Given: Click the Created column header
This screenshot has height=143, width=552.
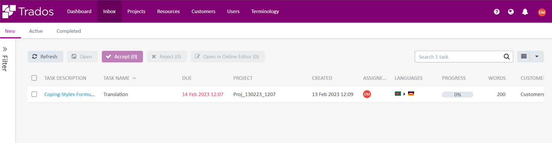Looking at the screenshot, I should (x=322, y=78).
